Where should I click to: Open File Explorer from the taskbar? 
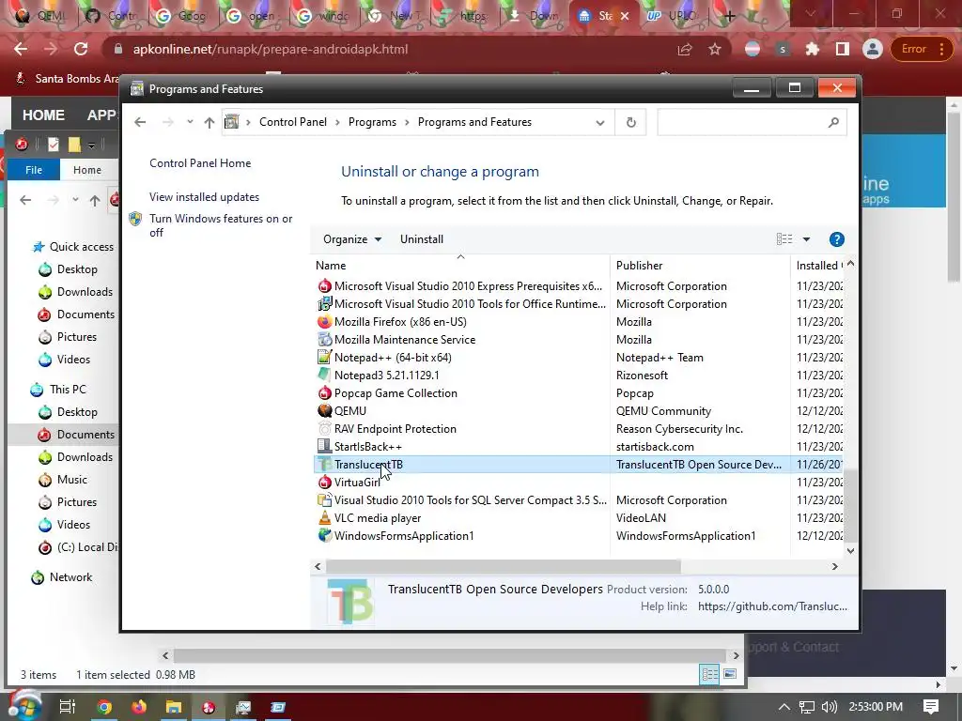(174, 708)
